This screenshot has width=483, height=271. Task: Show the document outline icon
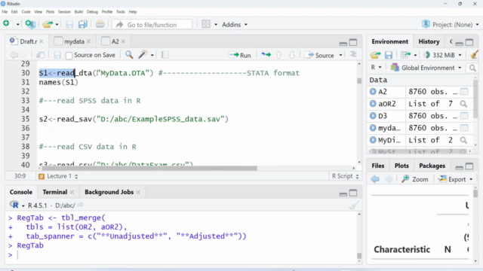pos(353,54)
